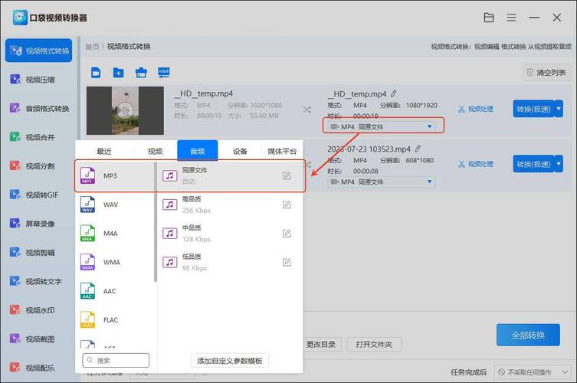Select FLAC audio format
The height and width of the screenshot is (383, 577).
click(x=115, y=319)
